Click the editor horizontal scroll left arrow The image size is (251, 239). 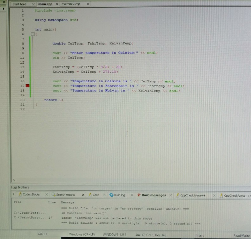point(14,180)
